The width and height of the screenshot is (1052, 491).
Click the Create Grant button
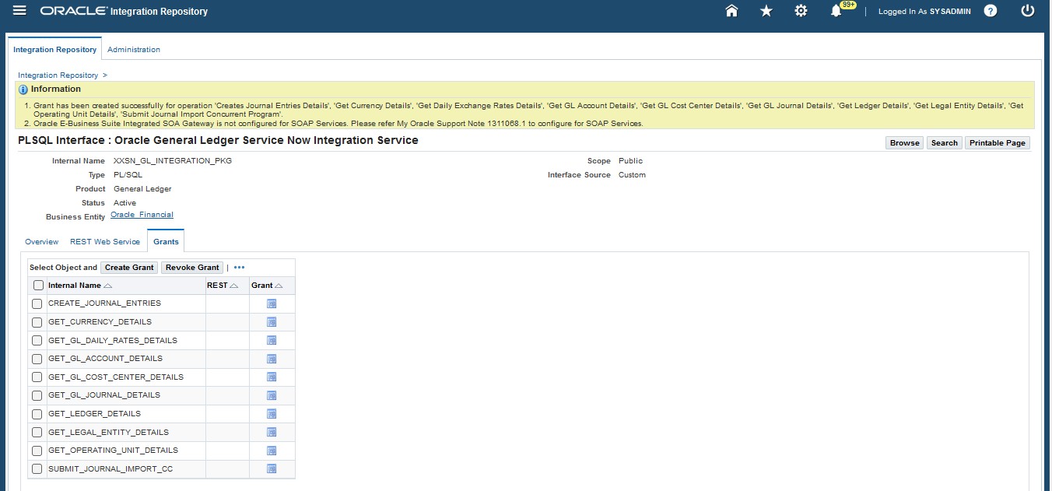click(x=129, y=268)
